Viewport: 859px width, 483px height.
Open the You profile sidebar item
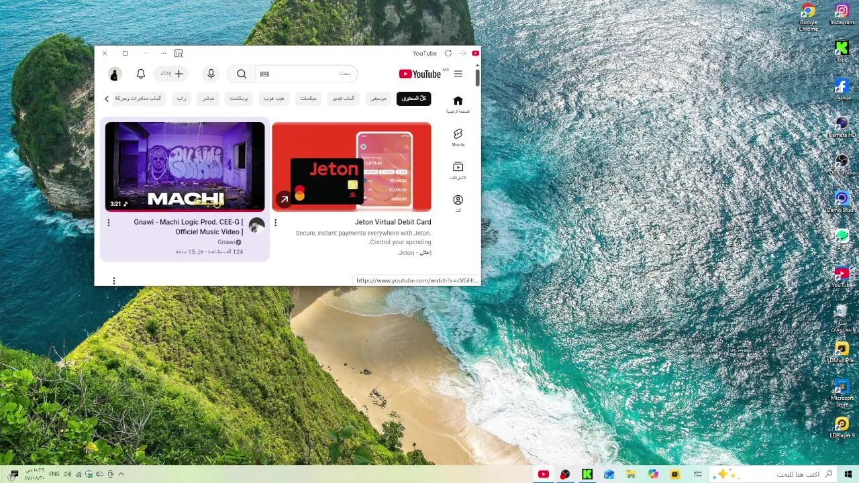(458, 203)
